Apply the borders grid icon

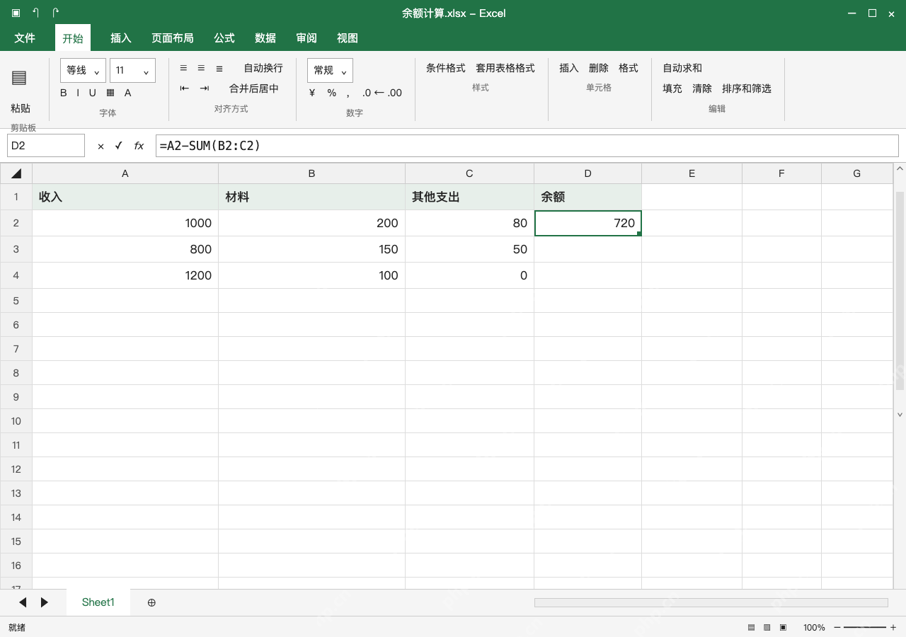tap(110, 93)
